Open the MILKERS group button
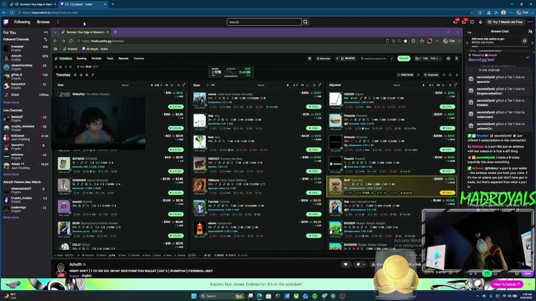Viewport: 536px width, 301px height. tap(348, 59)
